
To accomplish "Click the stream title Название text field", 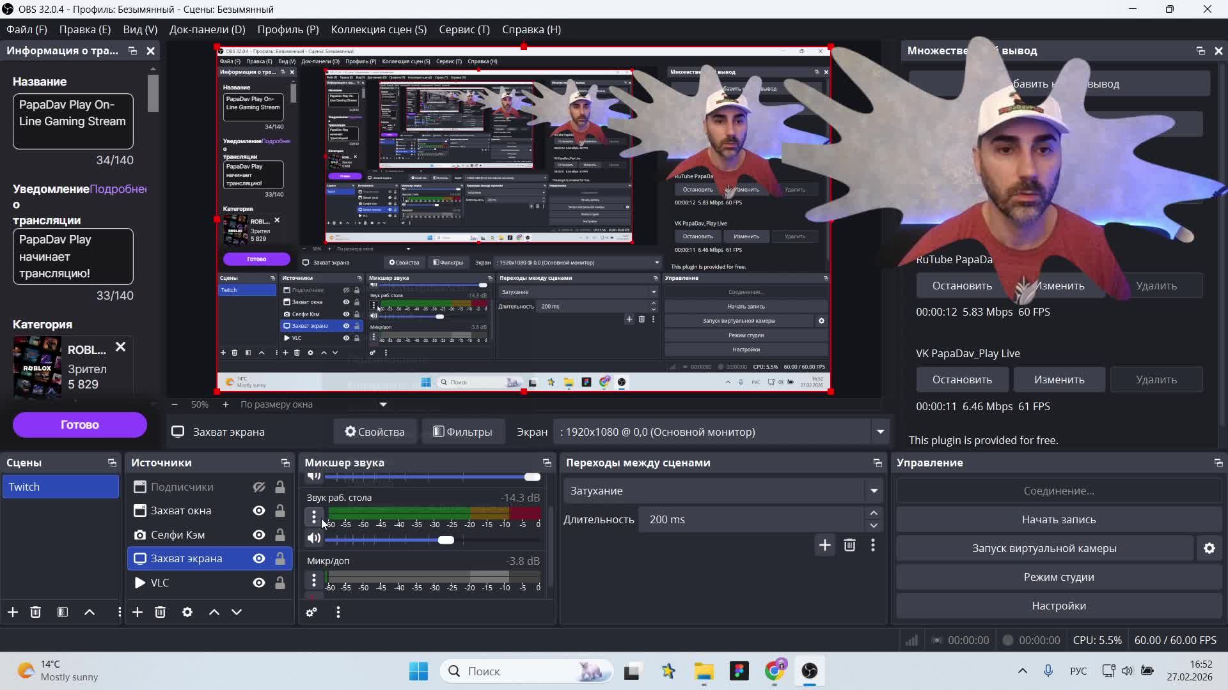I will (x=73, y=121).
